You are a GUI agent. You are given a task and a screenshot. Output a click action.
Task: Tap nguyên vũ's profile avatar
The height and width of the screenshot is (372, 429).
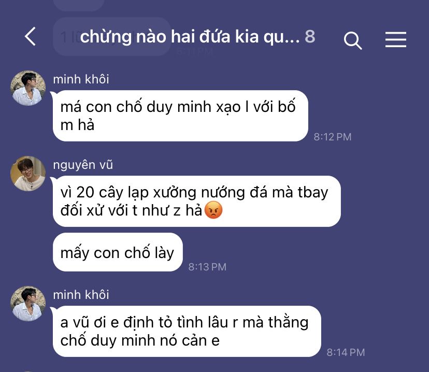[28, 174]
